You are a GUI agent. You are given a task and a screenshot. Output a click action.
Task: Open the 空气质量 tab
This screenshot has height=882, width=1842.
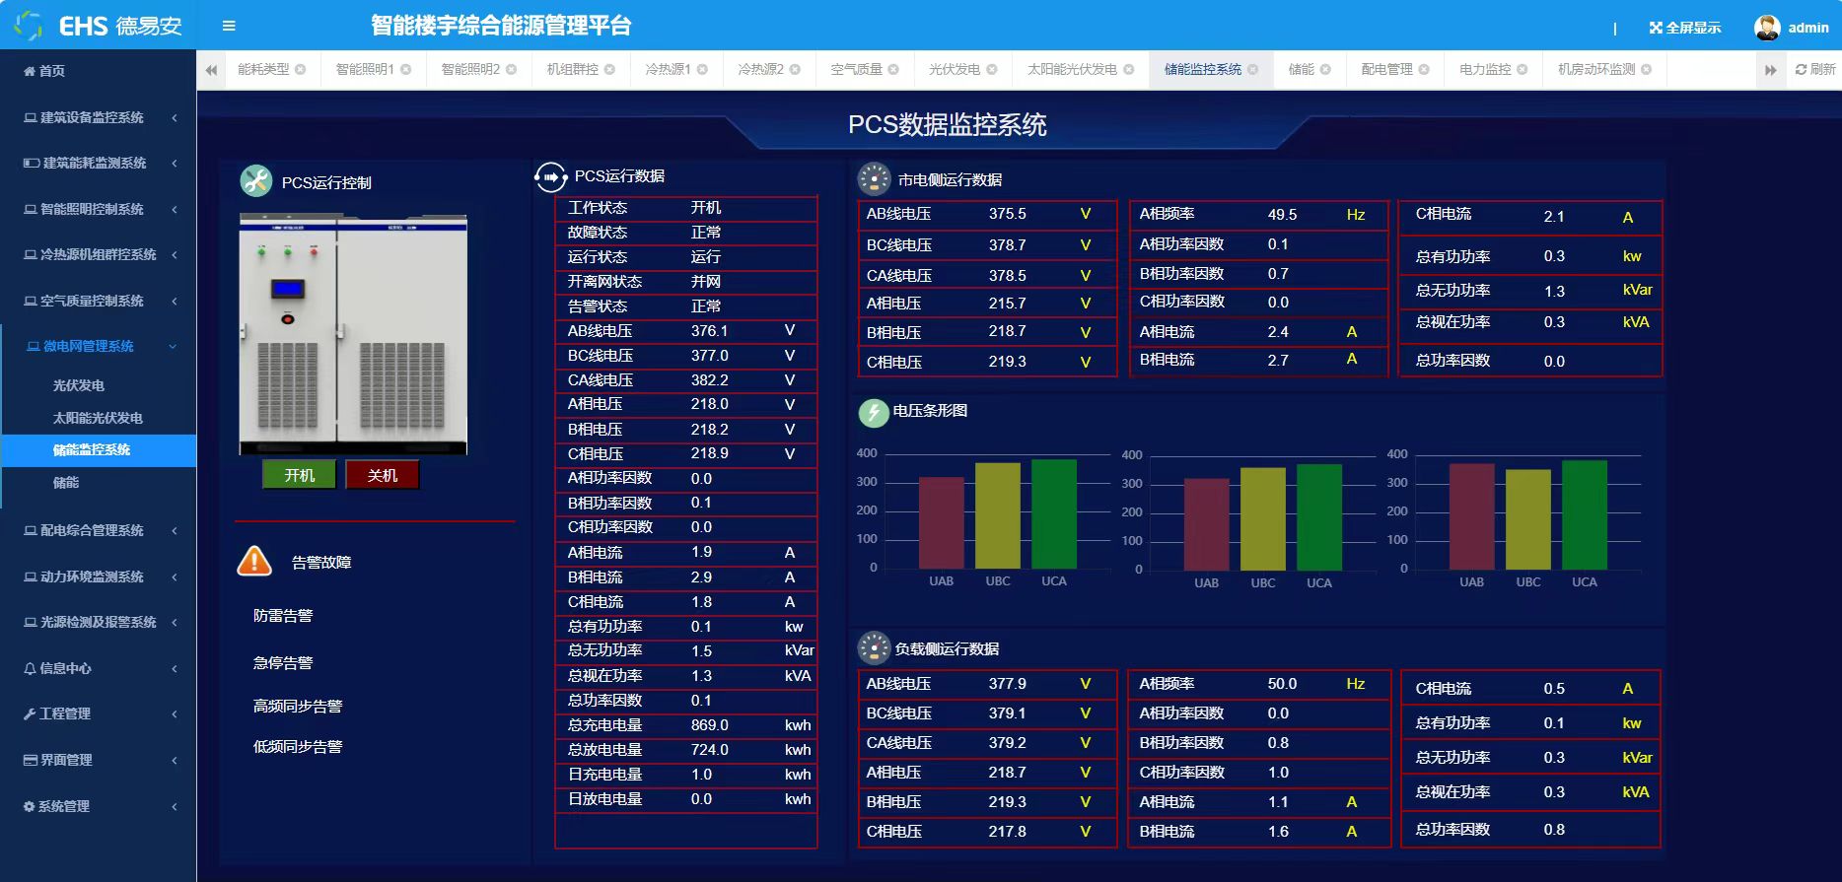[x=855, y=70]
